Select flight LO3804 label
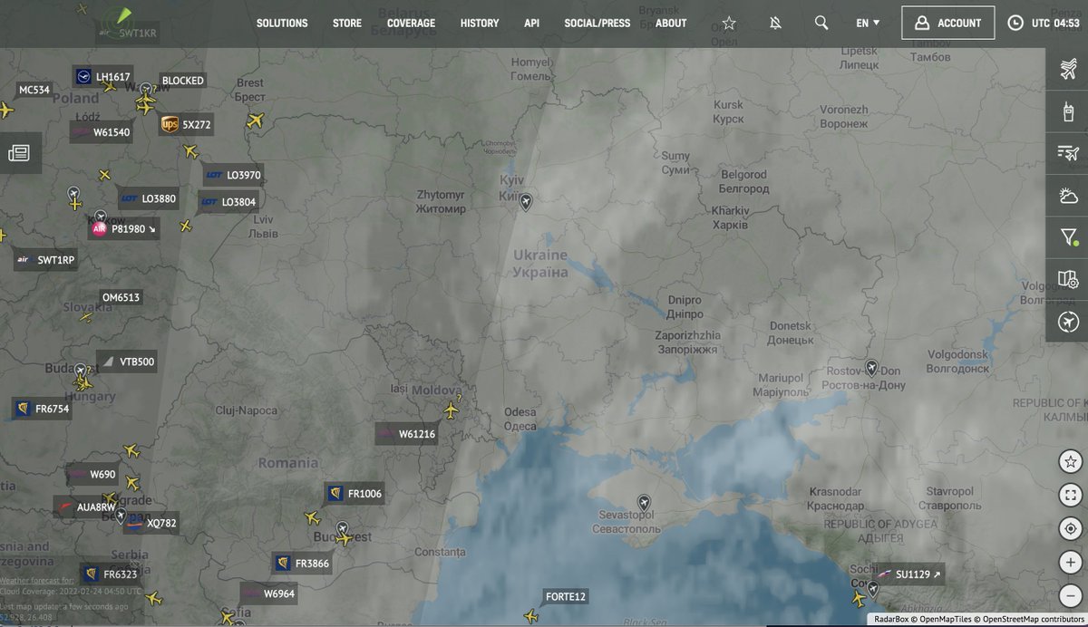Screen dimensions: 1088x627 pos(228,202)
